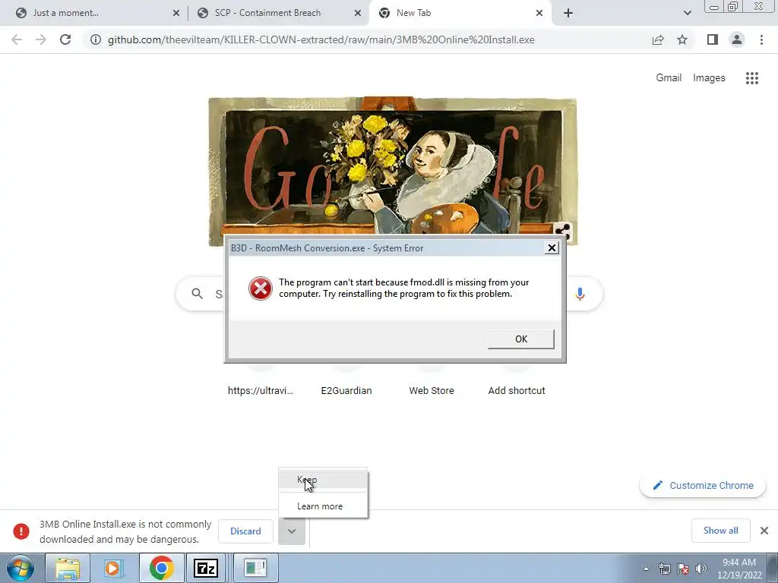
Task: Open volume speaker tray icon
Action: [x=701, y=569]
